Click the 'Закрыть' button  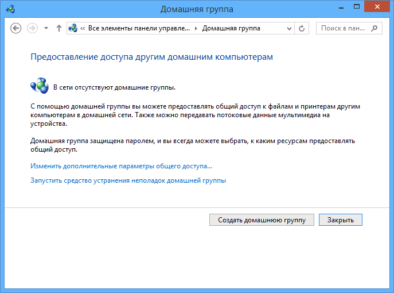click(341, 219)
